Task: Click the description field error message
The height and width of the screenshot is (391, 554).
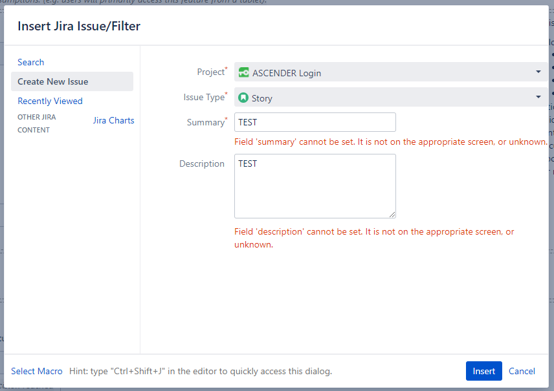Action: (374, 238)
